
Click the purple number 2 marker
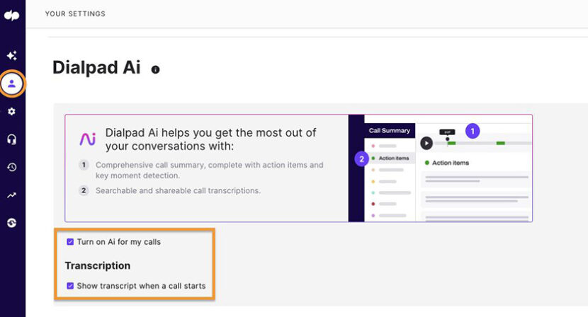361,158
